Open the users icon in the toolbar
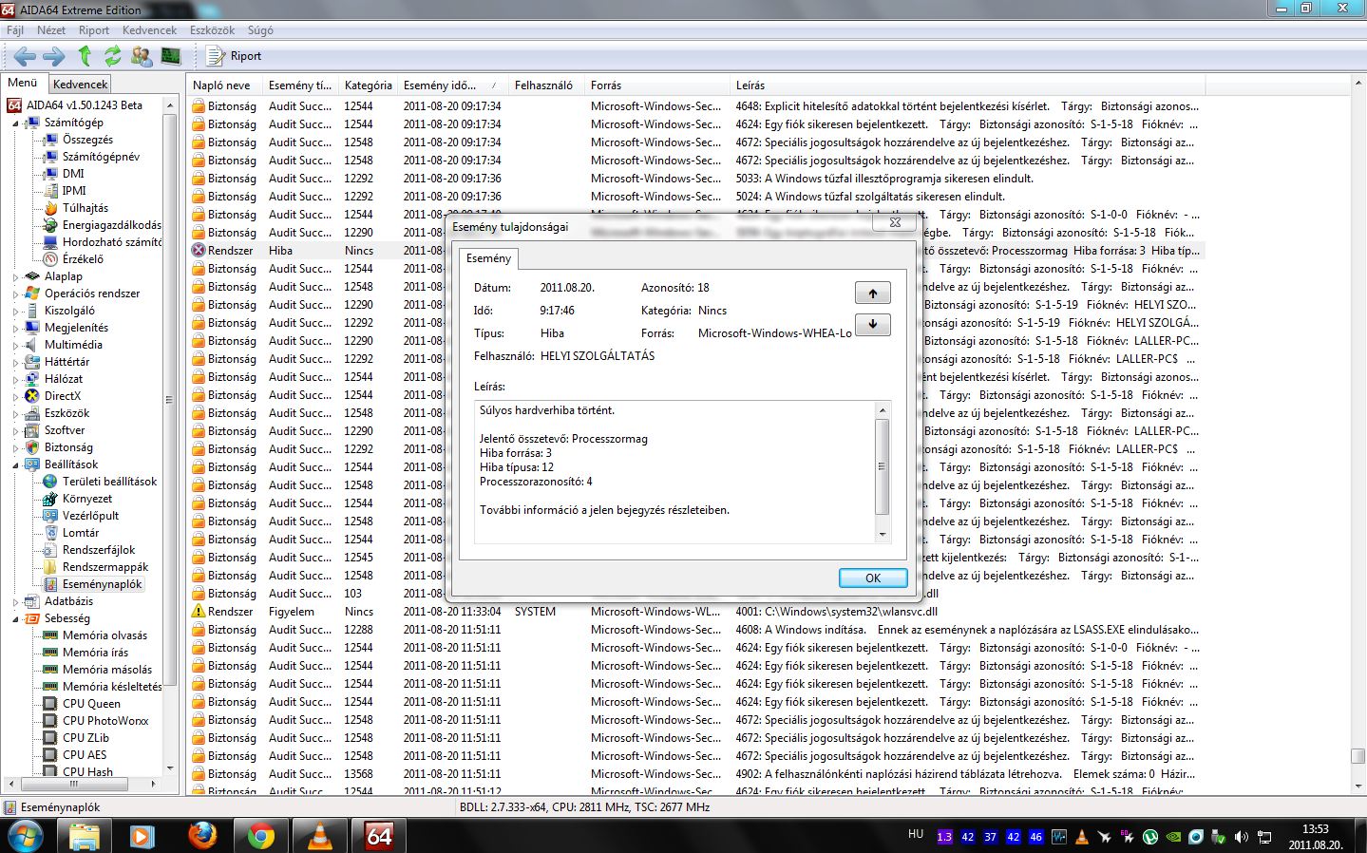This screenshot has height=853, width=1367. [142, 56]
